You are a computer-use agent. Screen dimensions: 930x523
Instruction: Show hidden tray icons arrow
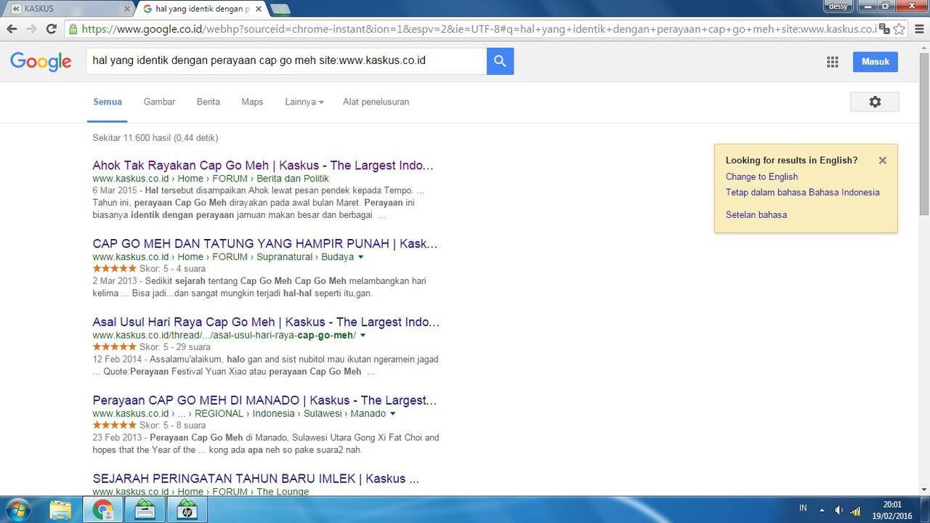[822, 509]
